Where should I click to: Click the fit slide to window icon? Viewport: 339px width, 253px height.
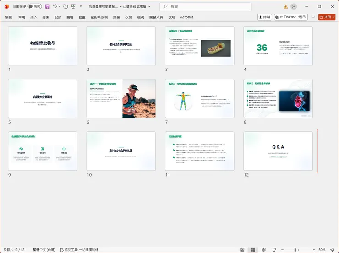(x=333, y=250)
